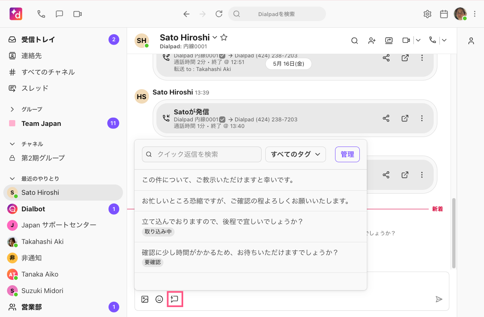
Task: Click the Dialpad logo icon
Action: coord(16,14)
